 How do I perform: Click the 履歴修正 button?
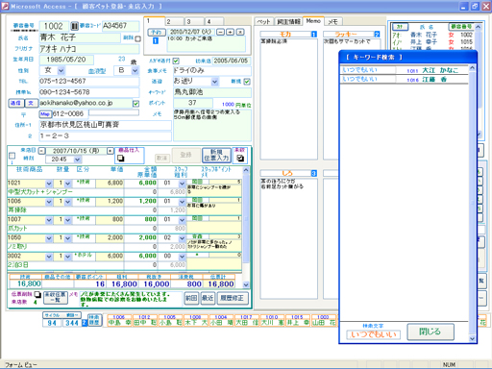233,298
